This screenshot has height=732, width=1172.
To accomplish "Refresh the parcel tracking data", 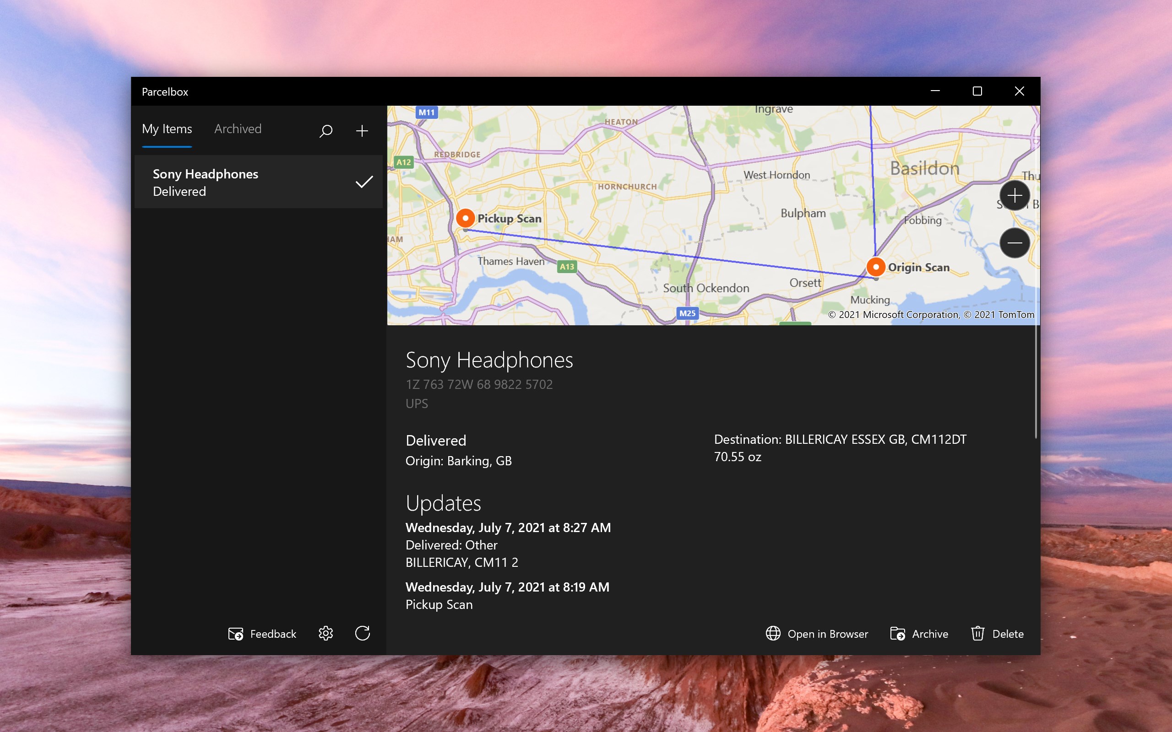I will coord(363,633).
